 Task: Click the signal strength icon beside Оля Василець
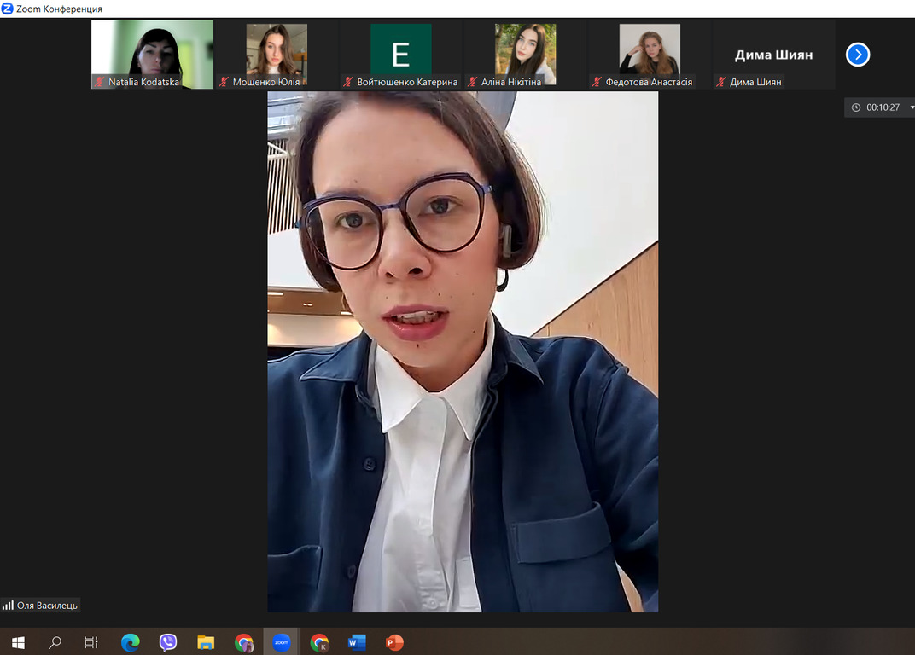[x=9, y=606]
